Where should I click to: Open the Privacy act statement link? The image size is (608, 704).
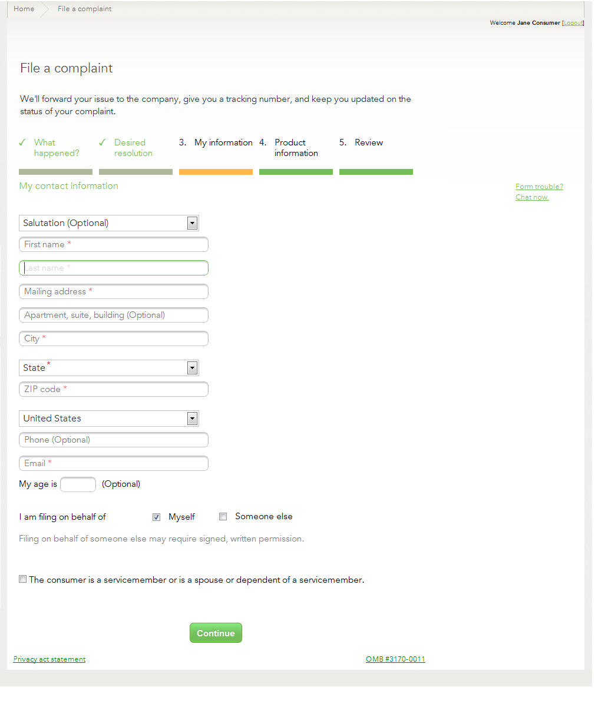point(49,659)
